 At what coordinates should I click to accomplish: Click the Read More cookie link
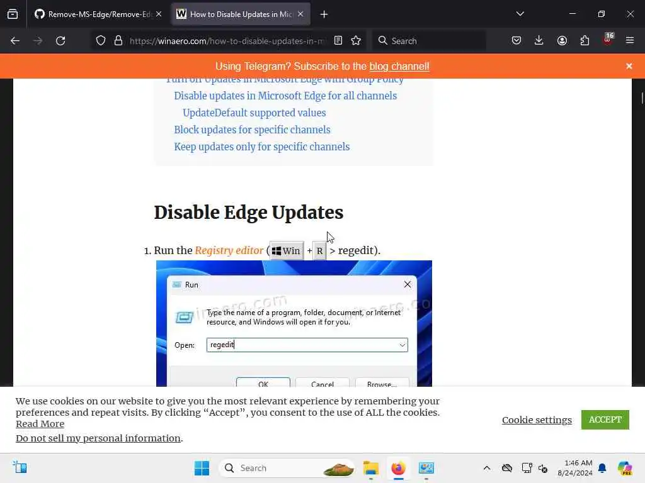(40, 424)
